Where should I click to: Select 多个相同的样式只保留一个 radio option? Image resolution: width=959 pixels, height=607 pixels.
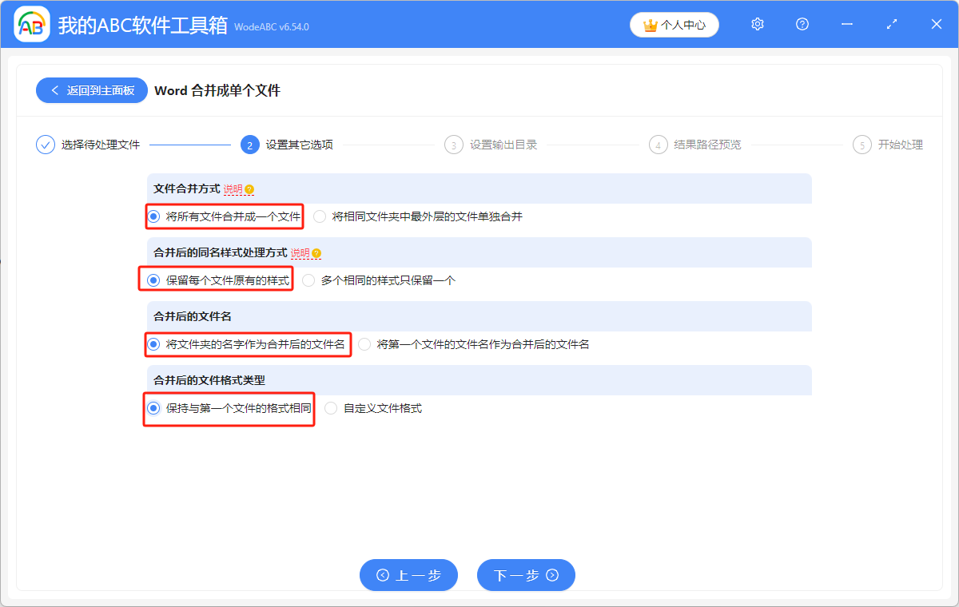click(308, 280)
